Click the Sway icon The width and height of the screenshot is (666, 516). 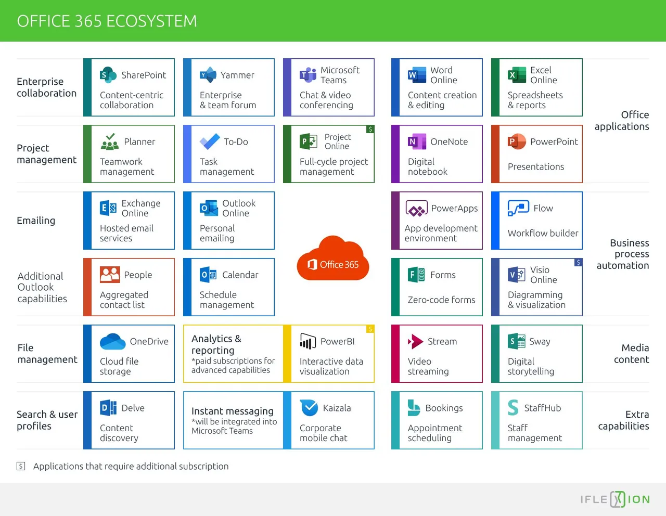click(x=516, y=341)
